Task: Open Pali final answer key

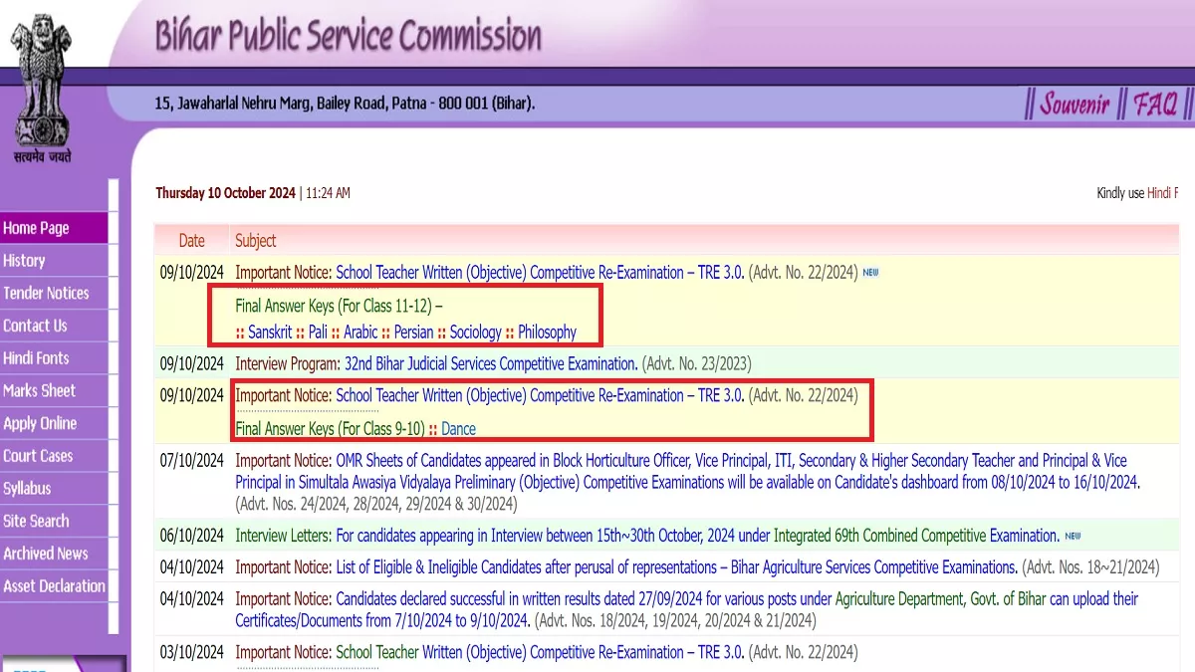Action: tap(318, 333)
